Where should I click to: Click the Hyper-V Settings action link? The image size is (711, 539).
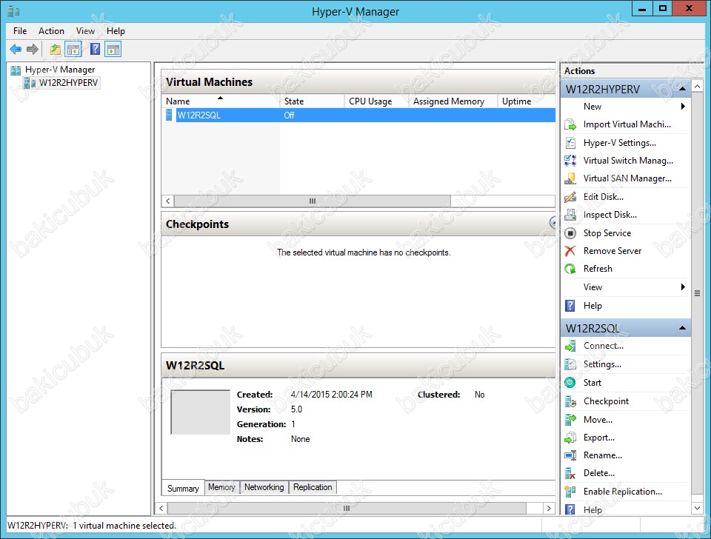619,143
